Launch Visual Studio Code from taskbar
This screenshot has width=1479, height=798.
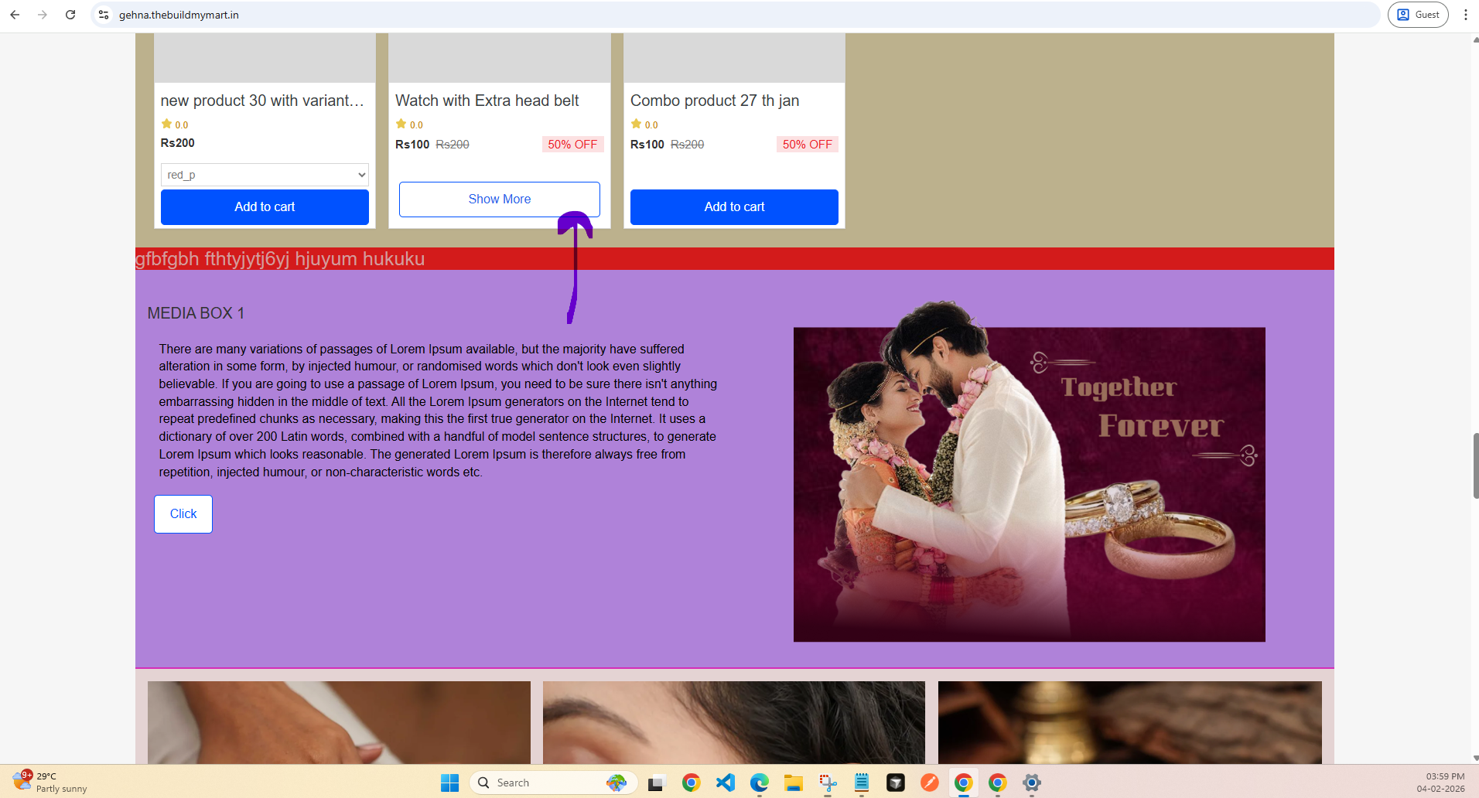[725, 783]
